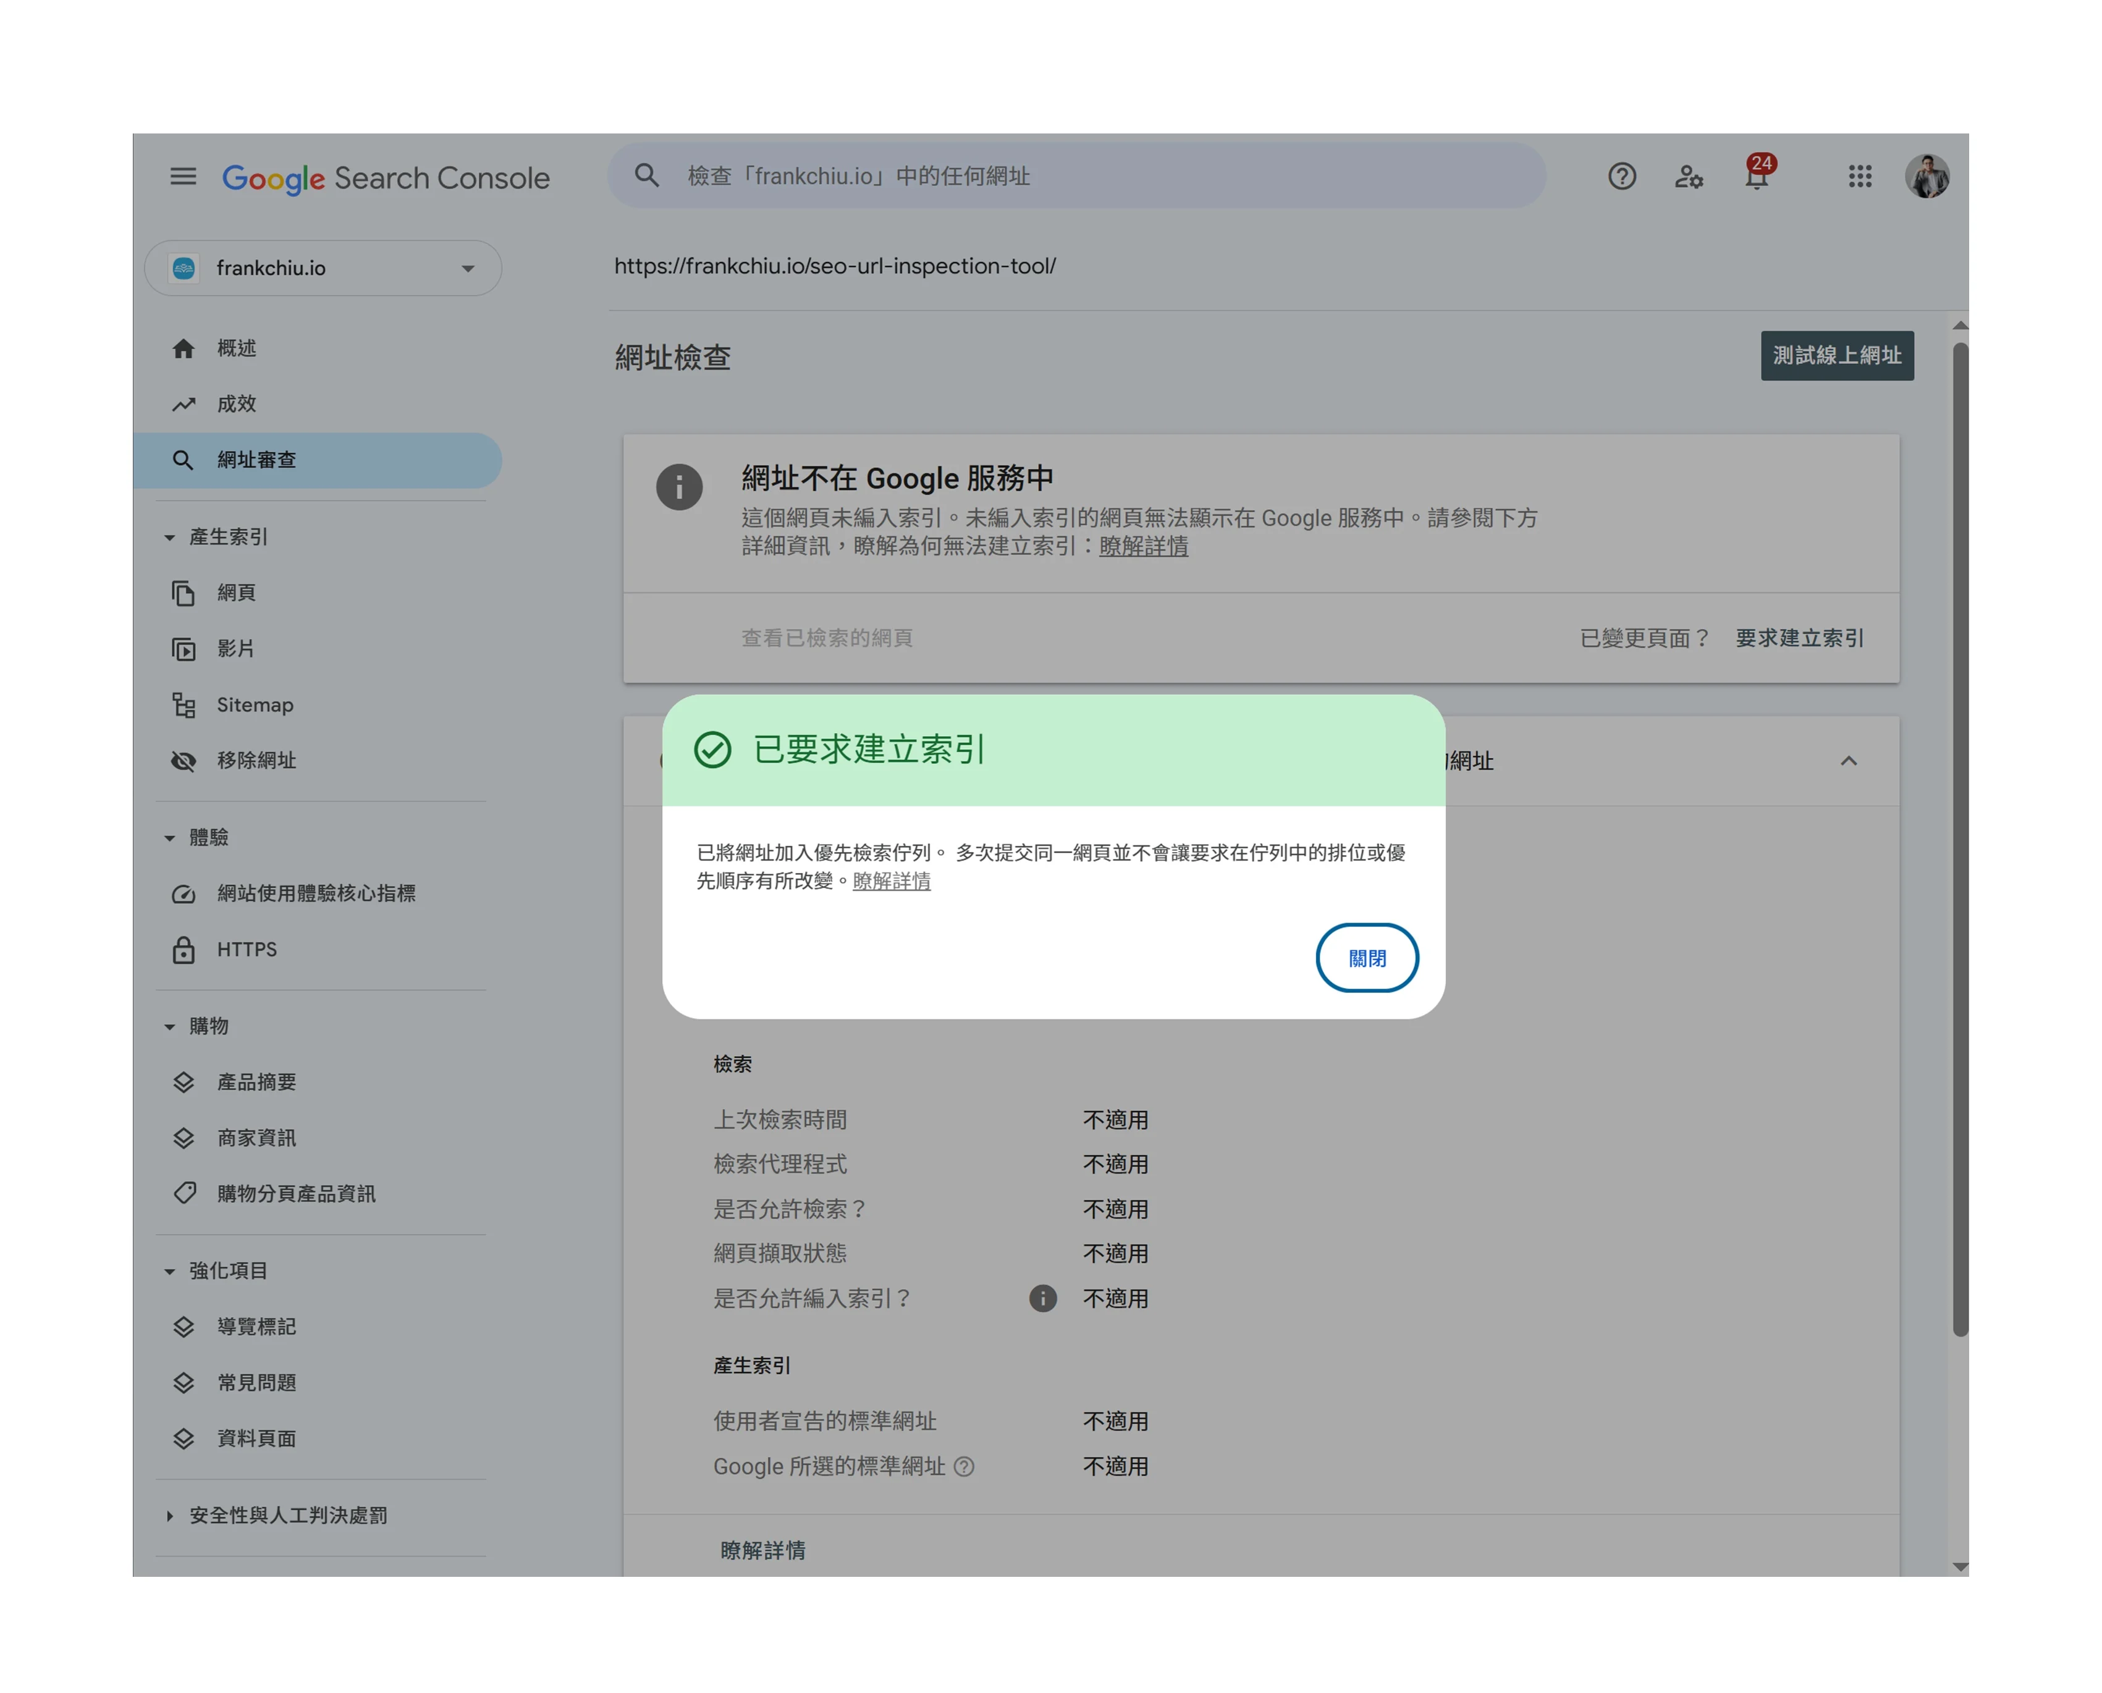Click the help question mark icon
Image resolution: width=2102 pixels, height=1693 pixels.
coord(1621,177)
